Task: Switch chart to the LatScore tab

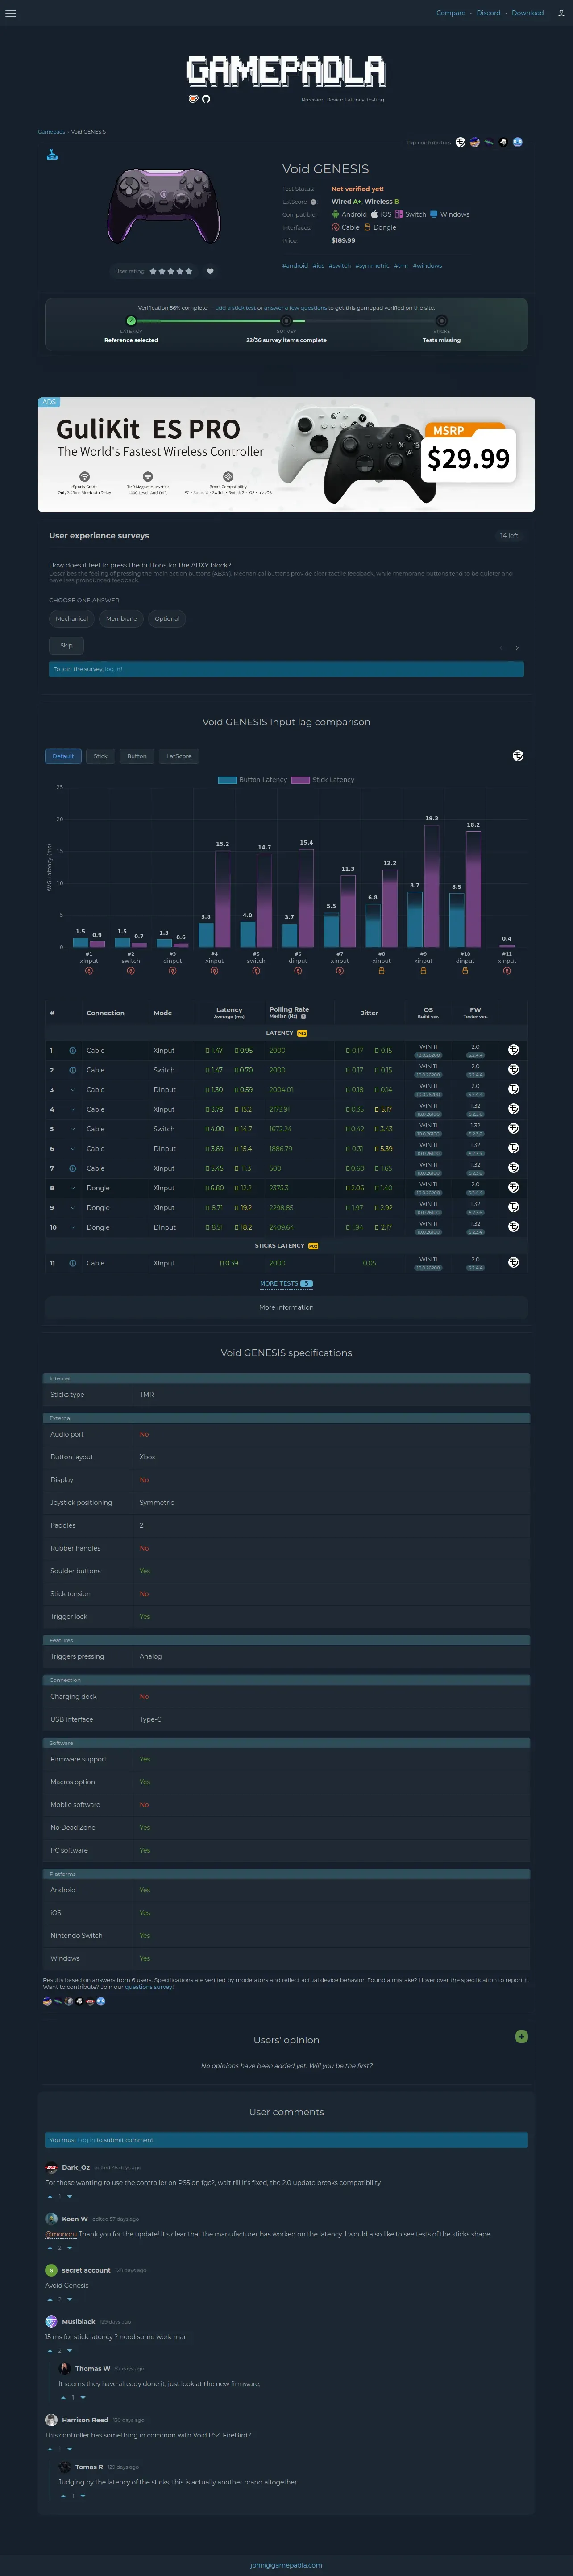Action: (x=179, y=756)
